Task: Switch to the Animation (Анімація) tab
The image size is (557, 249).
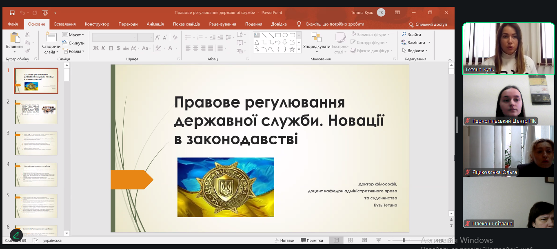Action: click(x=155, y=24)
